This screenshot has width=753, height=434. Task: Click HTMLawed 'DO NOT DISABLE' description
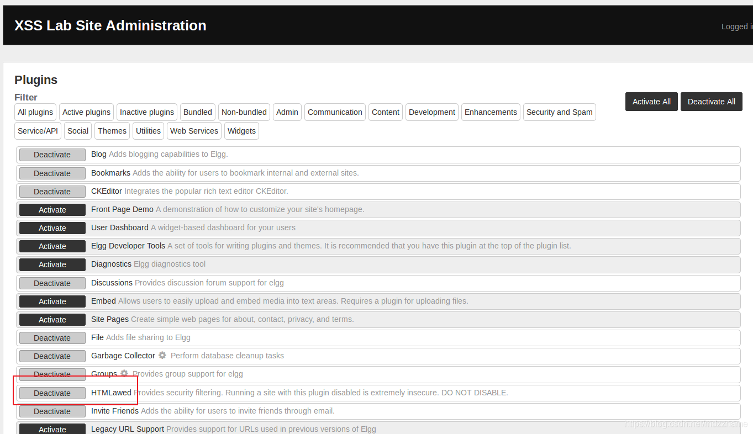[321, 393]
